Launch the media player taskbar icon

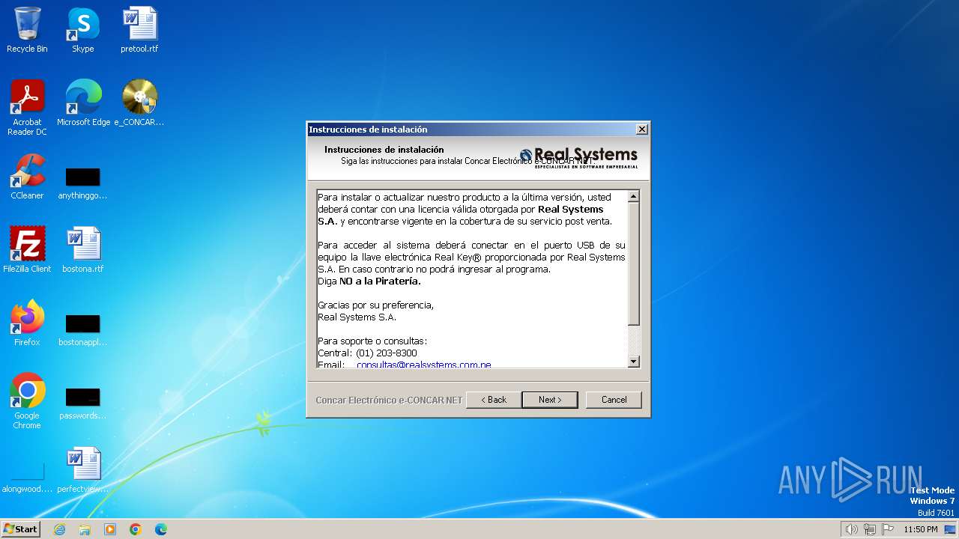pos(110,529)
